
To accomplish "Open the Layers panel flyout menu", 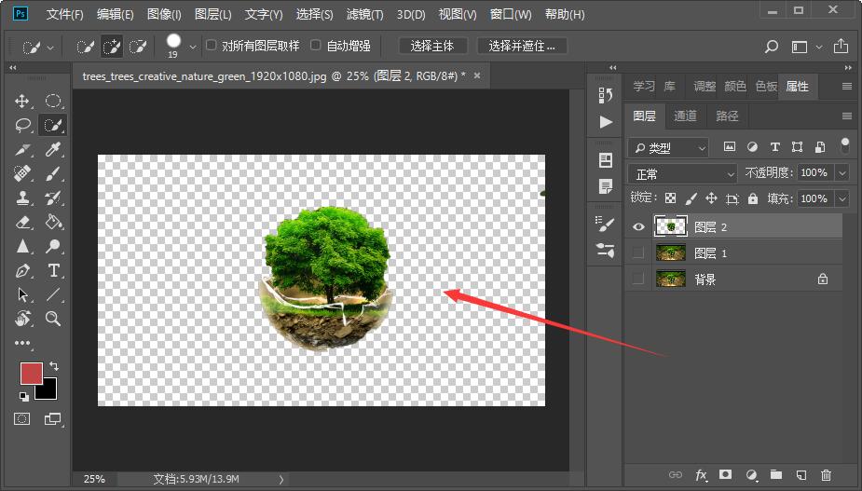I will (846, 116).
